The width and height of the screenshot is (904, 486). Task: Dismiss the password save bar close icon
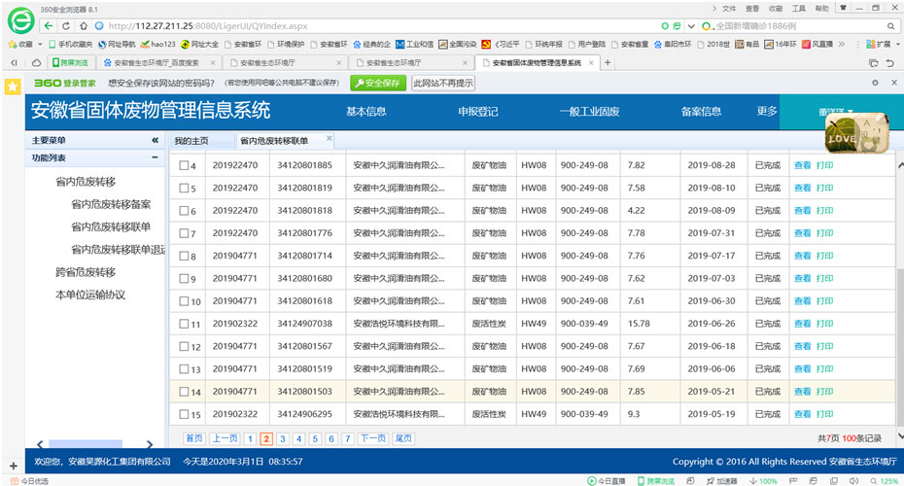click(x=892, y=84)
